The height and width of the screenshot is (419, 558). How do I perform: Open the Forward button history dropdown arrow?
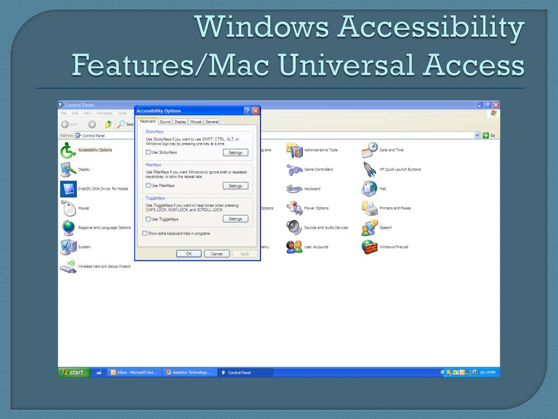point(100,124)
